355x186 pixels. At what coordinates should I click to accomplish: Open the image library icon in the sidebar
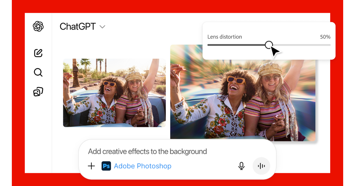tap(38, 92)
